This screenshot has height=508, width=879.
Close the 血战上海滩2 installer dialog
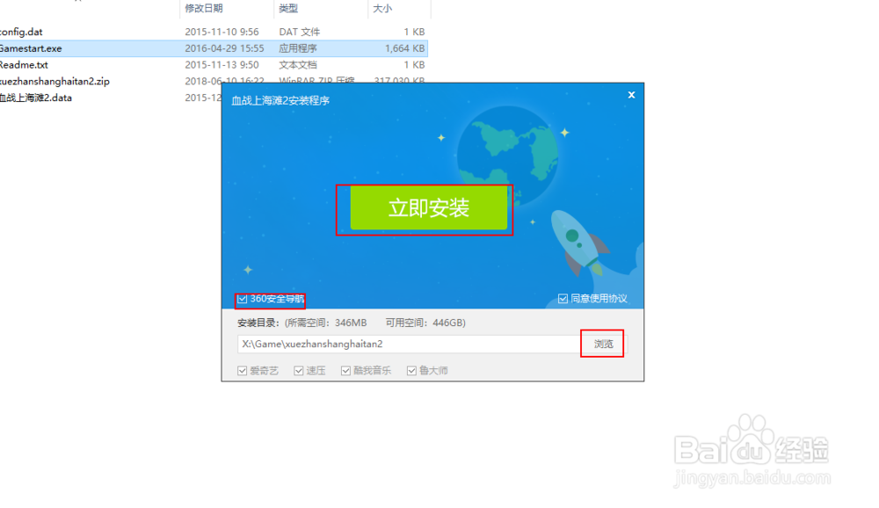pyautogui.click(x=631, y=95)
